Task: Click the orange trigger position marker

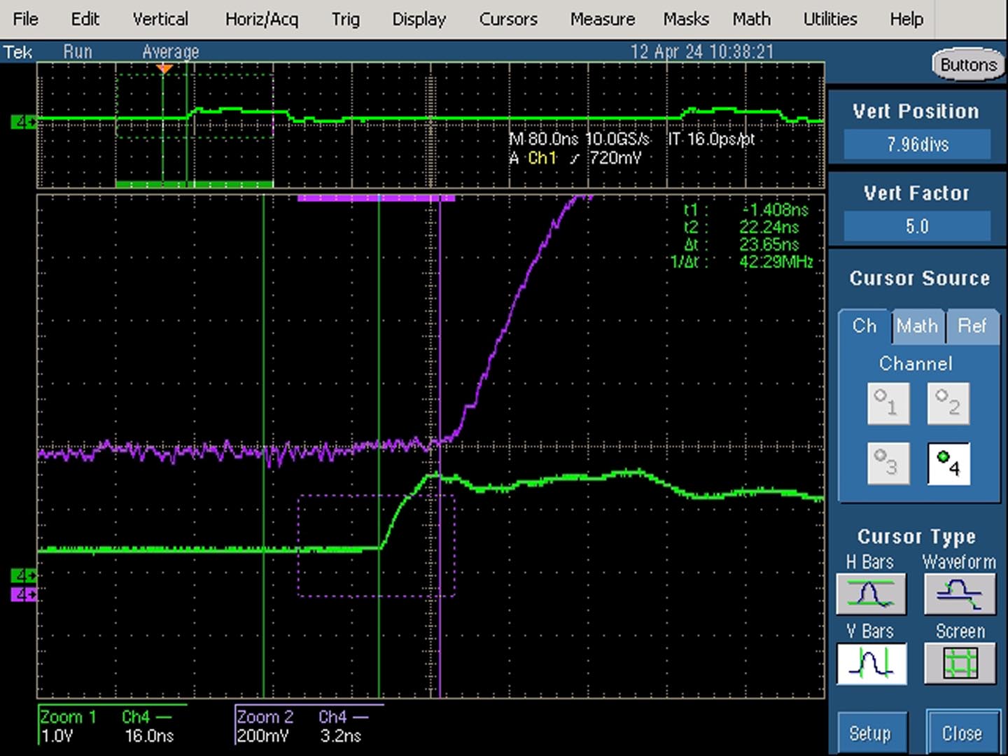Action: [x=164, y=69]
